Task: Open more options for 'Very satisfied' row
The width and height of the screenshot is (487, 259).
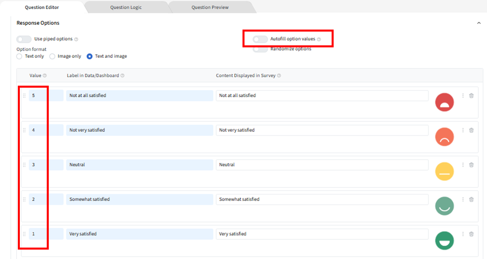Action: [x=463, y=234]
